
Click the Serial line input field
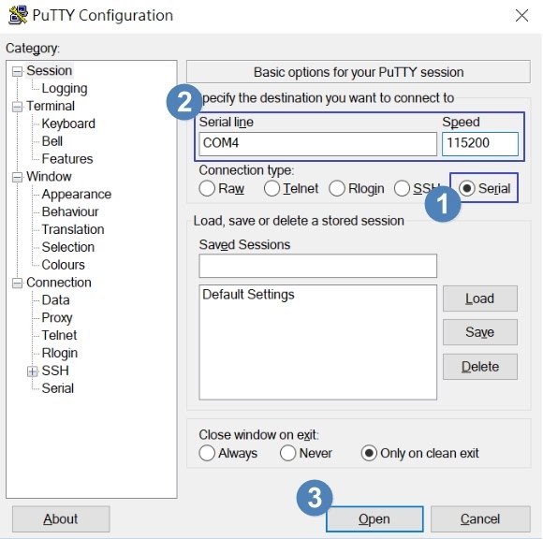318,144
